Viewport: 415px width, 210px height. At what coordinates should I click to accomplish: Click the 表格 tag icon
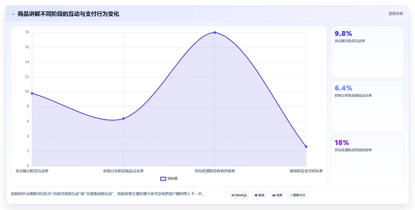pyautogui.click(x=256, y=195)
